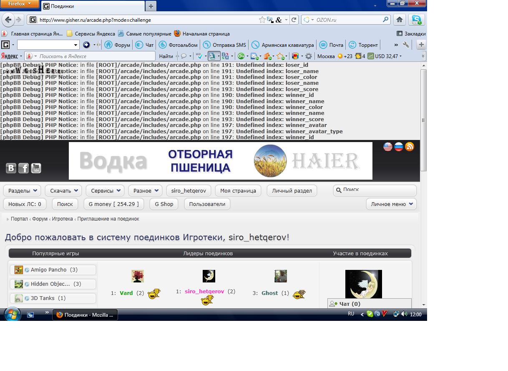Open the Личное меню dropdown
The height and width of the screenshot is (371, 508).
click(x=391, y=204)
